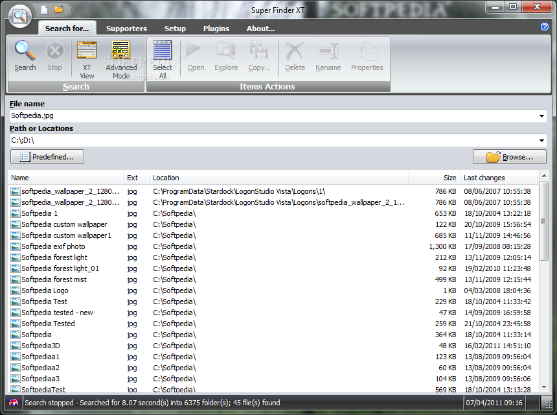Click the new document quick-access icon
This screenshot has height=415, width=557.
[44, 10]
